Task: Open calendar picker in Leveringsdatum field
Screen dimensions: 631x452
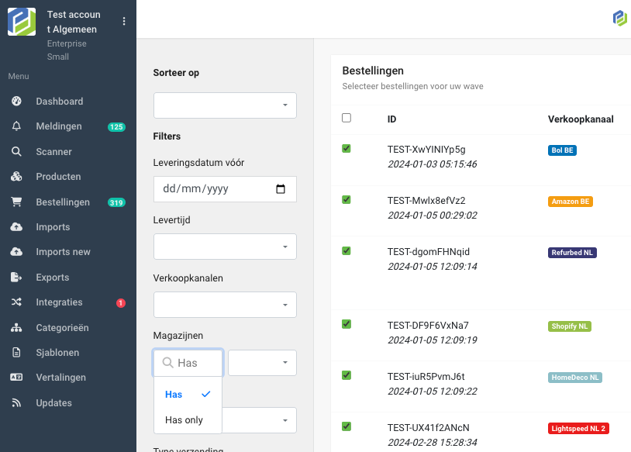Action: coord(281,189)
